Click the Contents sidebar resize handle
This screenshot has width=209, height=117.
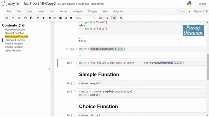point(50,69)
